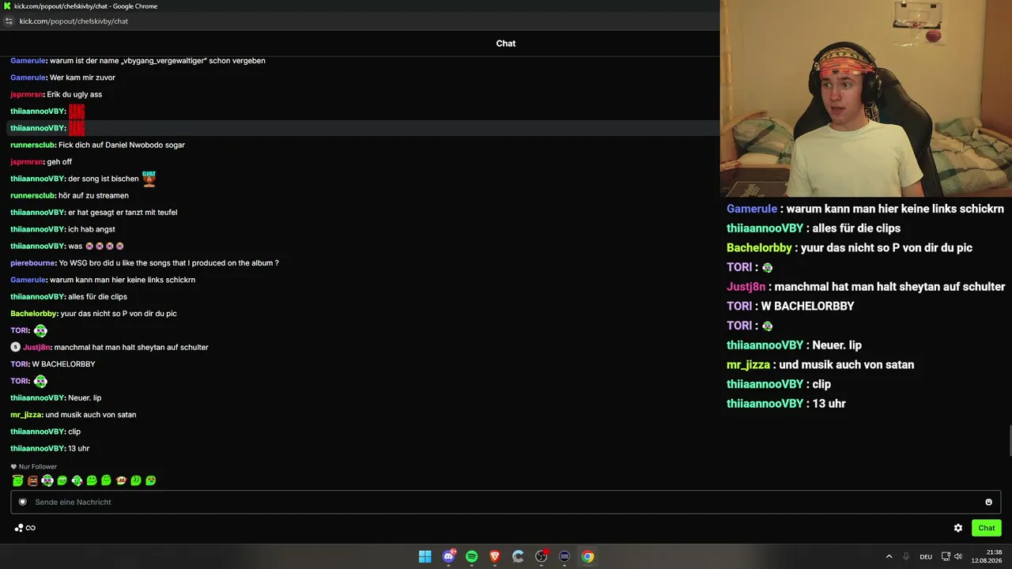Image resolution: width=1012 pixels, height=569 pixels.
Task: Open Discord from the taskbar
Action: point(448,556)
